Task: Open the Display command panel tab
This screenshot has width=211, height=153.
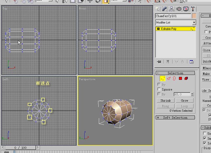Action: coord(186,9)
